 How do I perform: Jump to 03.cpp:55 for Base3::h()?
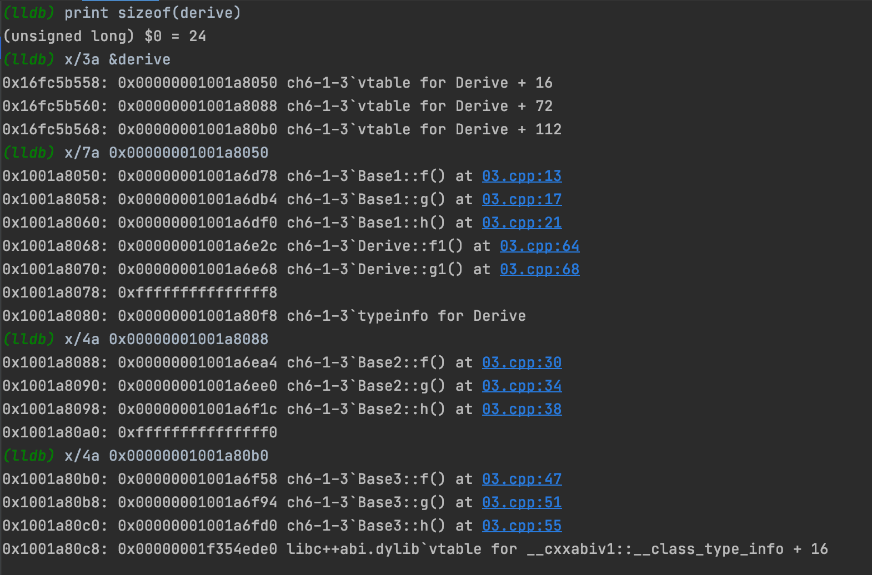pyautogui.click(x=522, y=526)
